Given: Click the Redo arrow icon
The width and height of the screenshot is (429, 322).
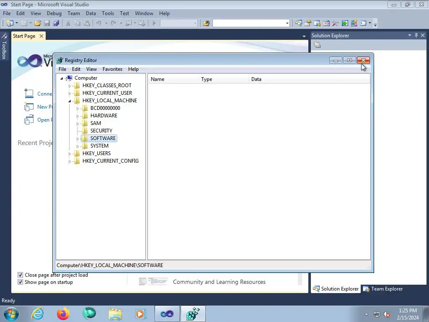Looking at the screenshot, I should 114,23.
